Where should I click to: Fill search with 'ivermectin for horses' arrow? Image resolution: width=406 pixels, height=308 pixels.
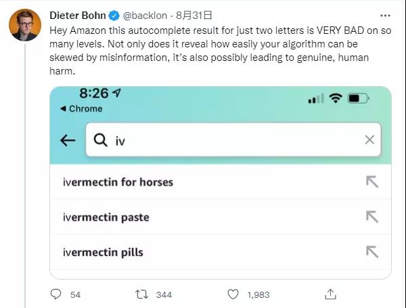pyautogui.click(x=371, y=182)
